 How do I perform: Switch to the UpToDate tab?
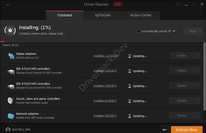[x=103, y=15]
